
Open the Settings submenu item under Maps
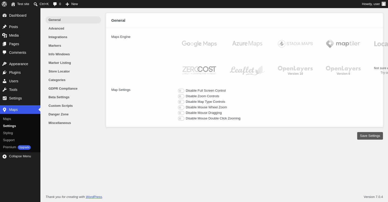[20, 126]
